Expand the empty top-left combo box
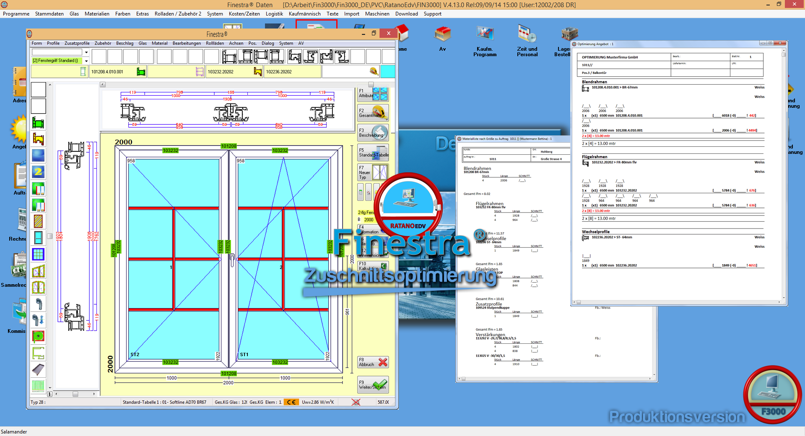The height and width of the screenshot is (436, 805). click(x=86, y=52)
